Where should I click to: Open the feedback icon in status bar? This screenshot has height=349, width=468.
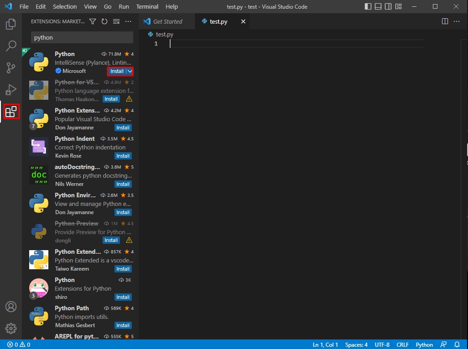[x=443, y=345]
